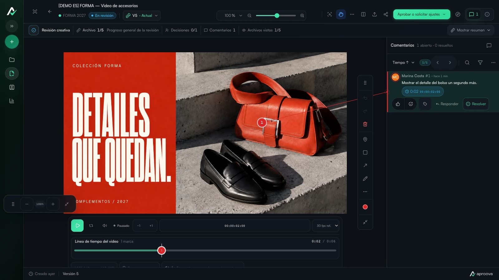Click the upload/export icon in the top toolbar
Image resolution: width=499 pixels, height=280 pixels.
[375, 14]
